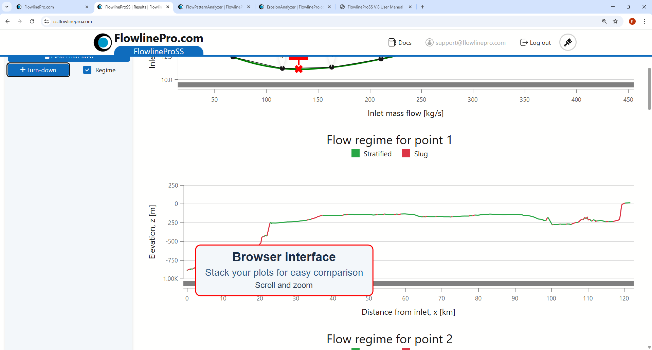Image resolution: width=652 pixels, height=350 pixels.
Task: Open the theme paintbrush tool
Action: 567,42
